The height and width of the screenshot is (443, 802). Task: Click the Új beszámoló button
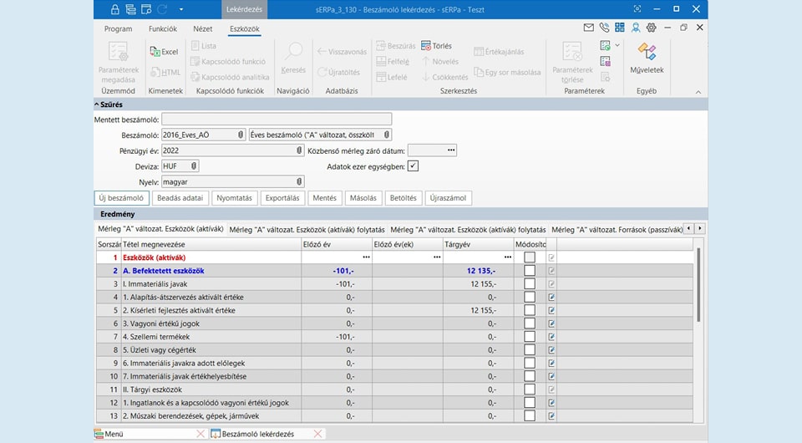122,198
